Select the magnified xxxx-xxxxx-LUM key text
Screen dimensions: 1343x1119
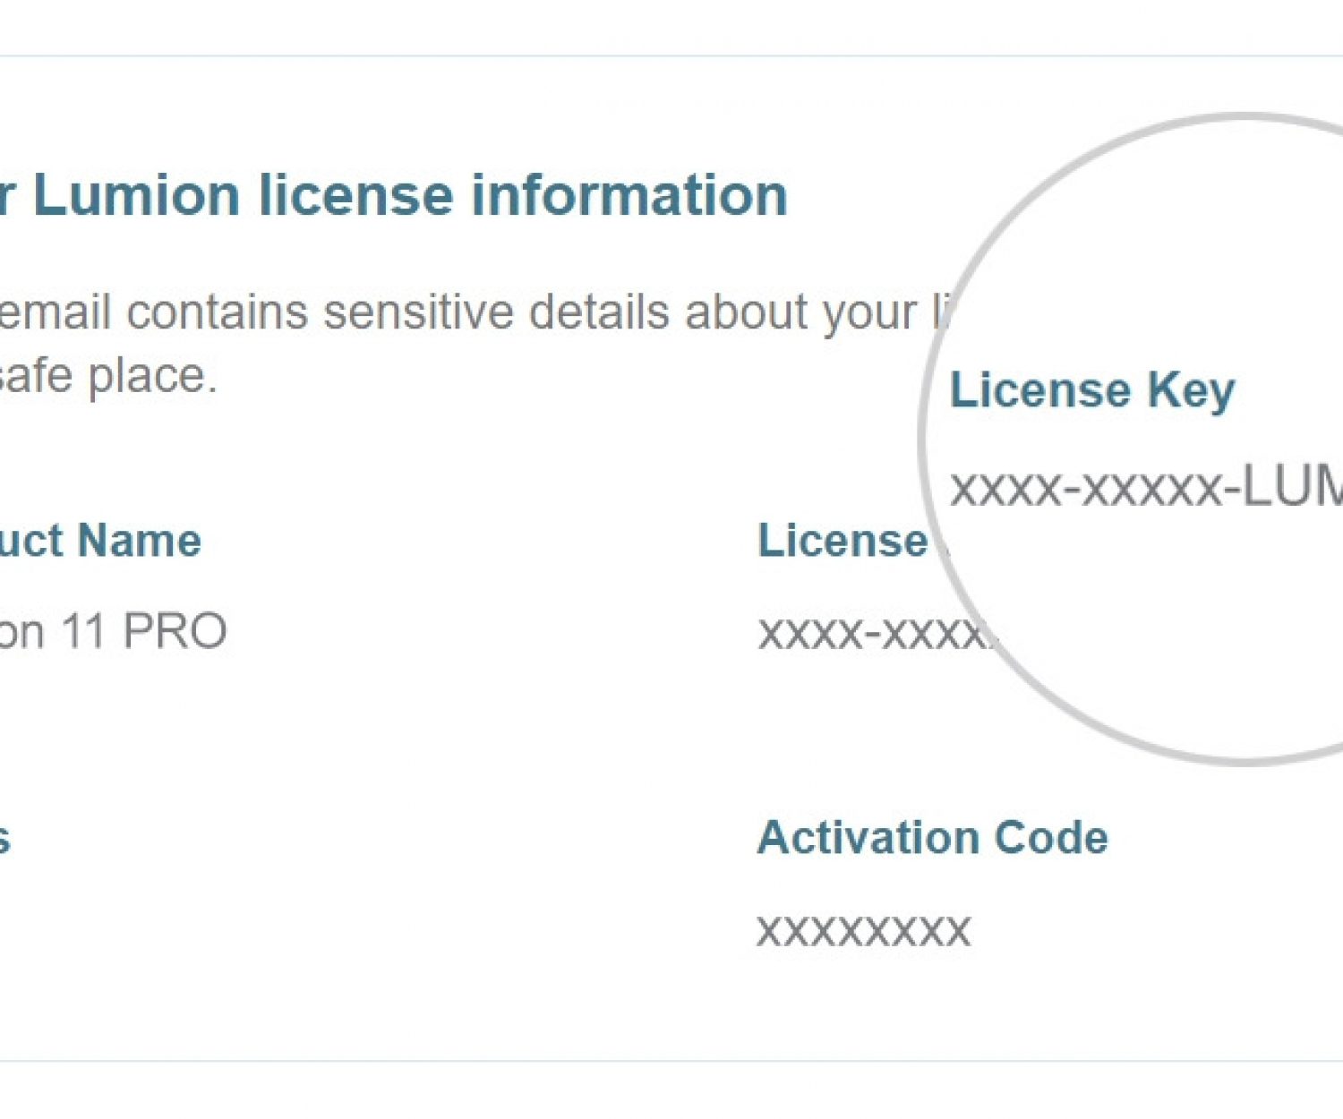(1146, 489)
